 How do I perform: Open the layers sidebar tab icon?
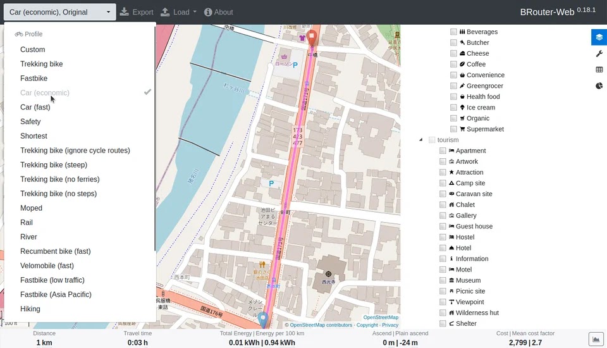click(x=599, y=37)
